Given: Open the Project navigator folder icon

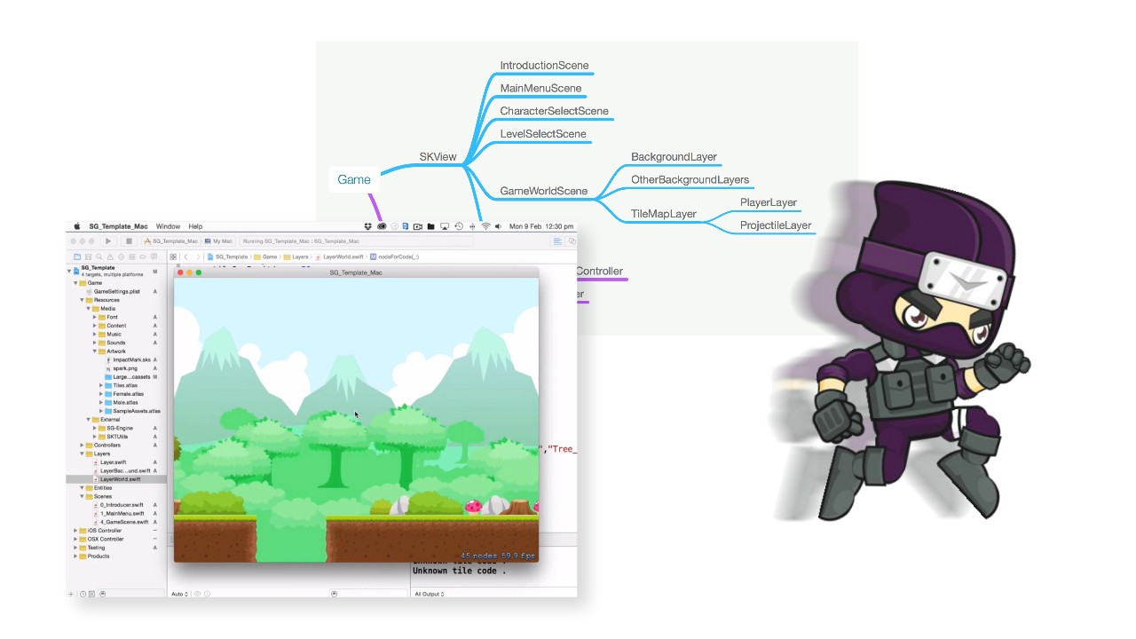Looking at the screenshot, I should point(77,257).
